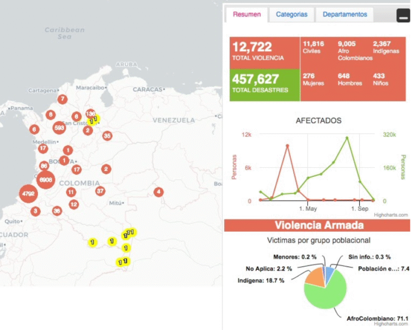This screenshot has width=418, height=330.
Task: Open the red 593 cluster marker
Action: (x=59, y=128)
